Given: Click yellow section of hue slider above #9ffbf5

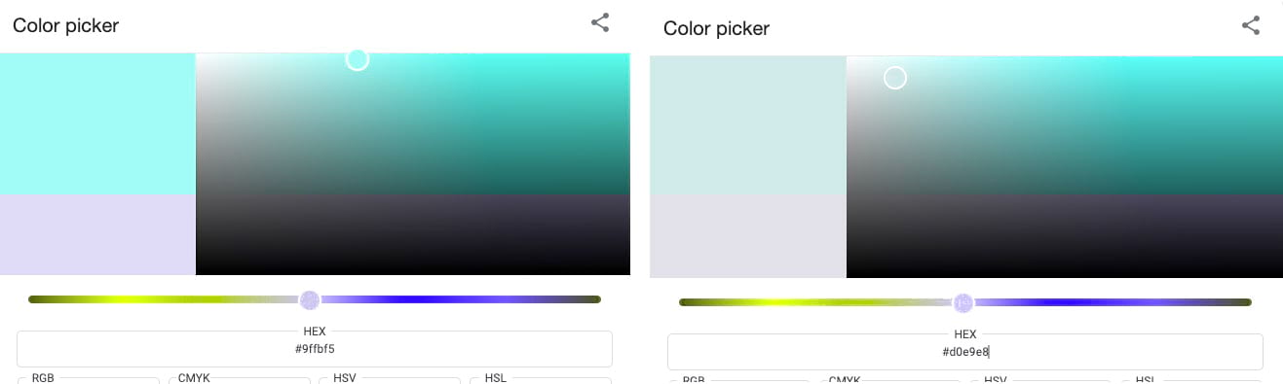Looking at the screenshot, I should click(x=146, y=299).
